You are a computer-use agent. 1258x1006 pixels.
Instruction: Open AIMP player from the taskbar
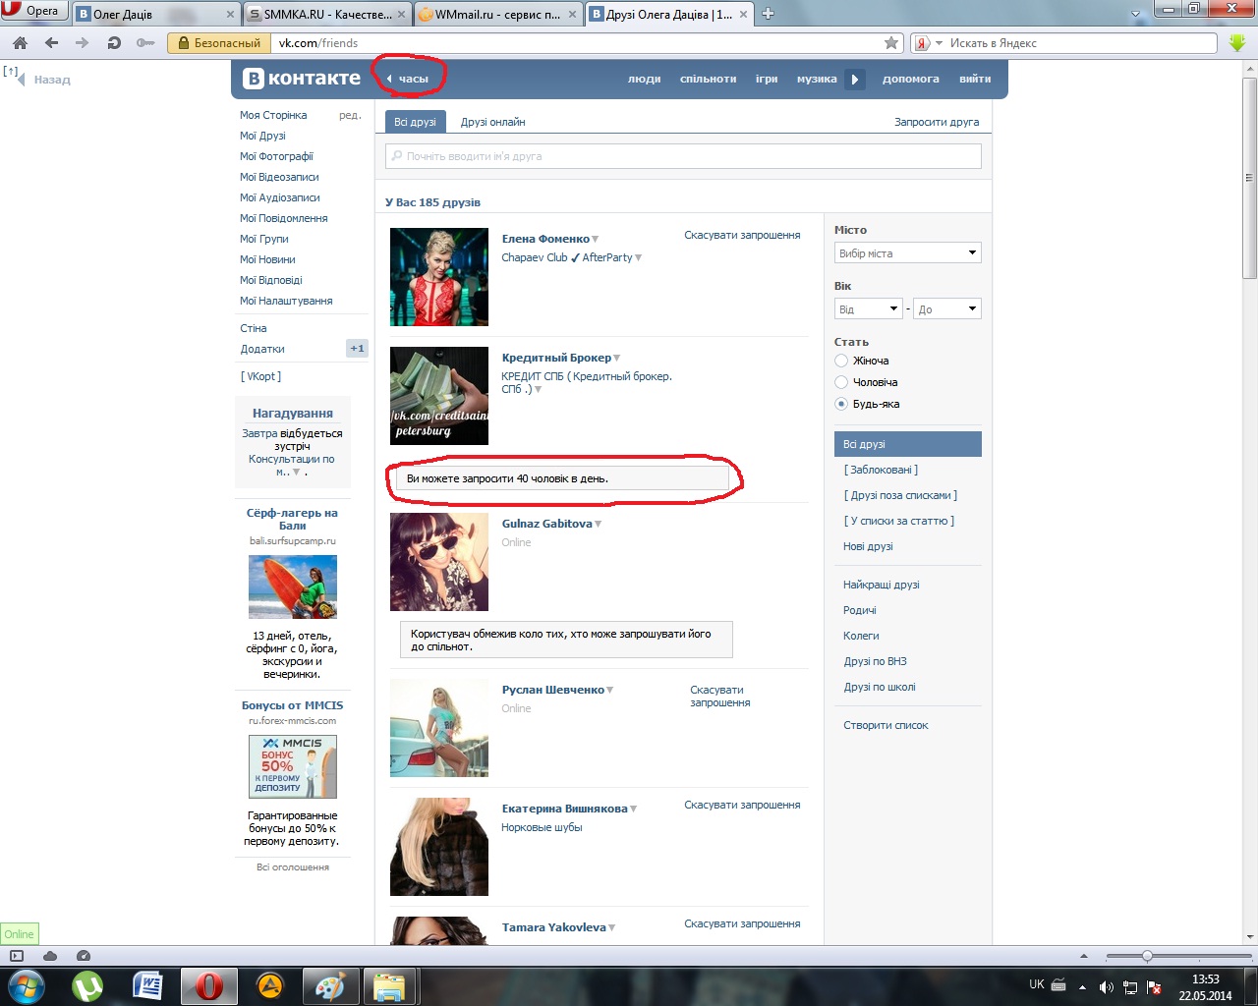(269, 985)
